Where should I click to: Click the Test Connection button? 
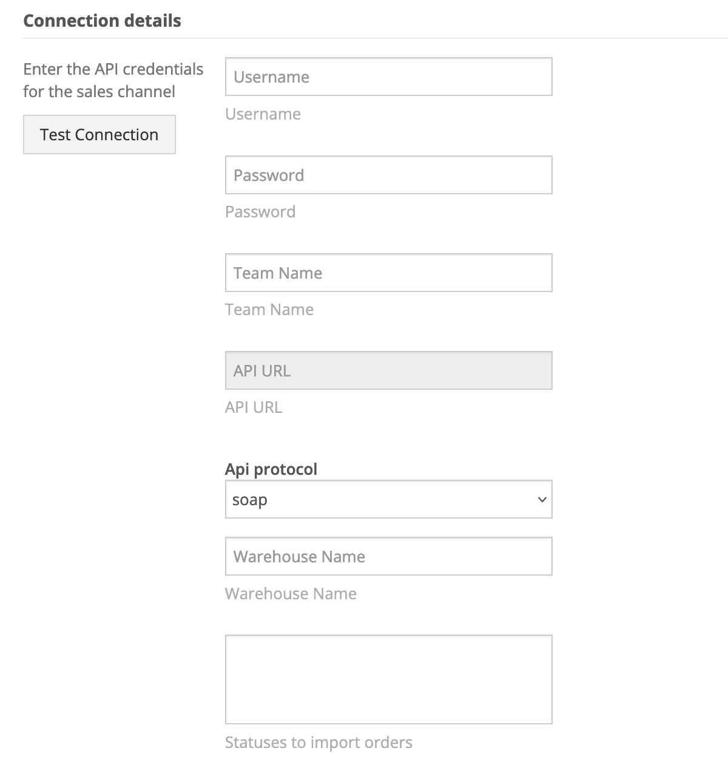(99, 135)
